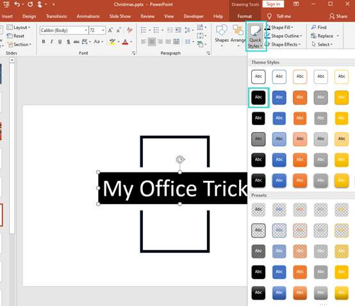Click the rotation handle above the text box
The height and width of the screenshot is (306, 355).
point(180,159)
